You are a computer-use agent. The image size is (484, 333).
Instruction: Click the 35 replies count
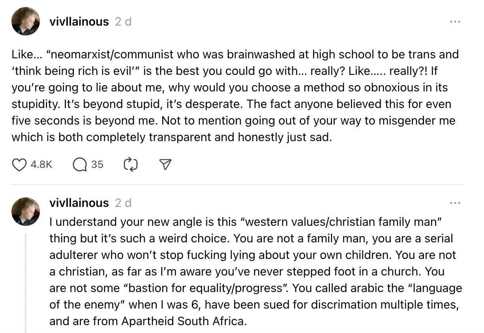pyautogui.click(x=97, y=164)
